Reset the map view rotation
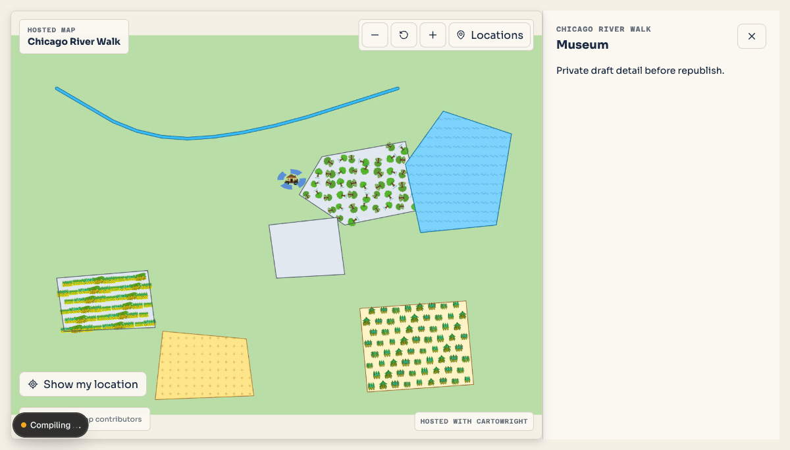This screenshot has height=450, width=790. (404, 35)
